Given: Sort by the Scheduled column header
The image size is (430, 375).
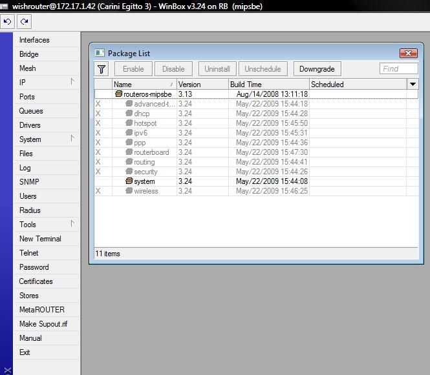Looking at the screenshot, I should pyautogui.click(x=358, y=85).
